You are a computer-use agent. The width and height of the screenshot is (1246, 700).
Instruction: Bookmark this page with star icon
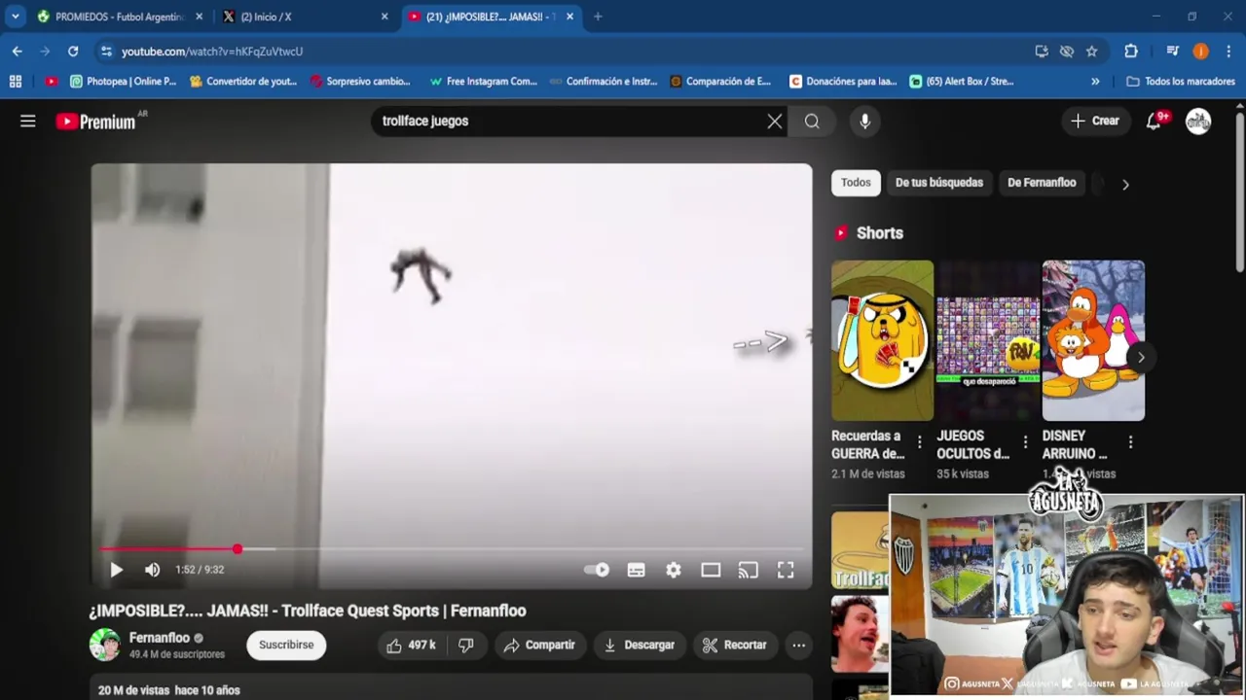tap(1091, 51)
